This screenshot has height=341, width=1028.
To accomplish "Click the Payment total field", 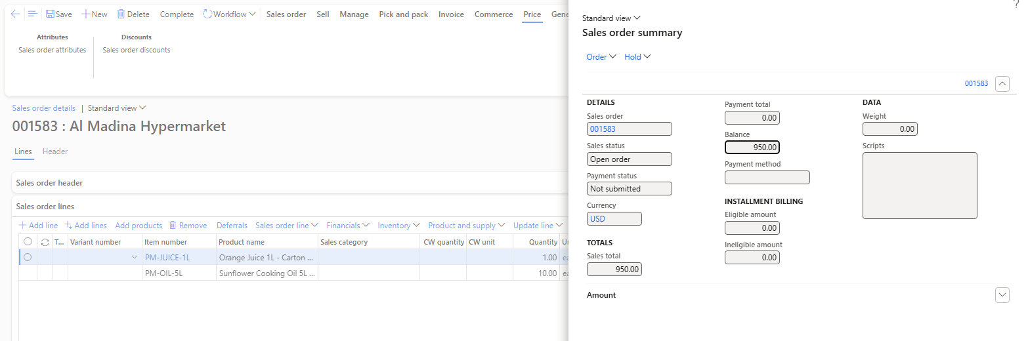I will pos(752,118).
